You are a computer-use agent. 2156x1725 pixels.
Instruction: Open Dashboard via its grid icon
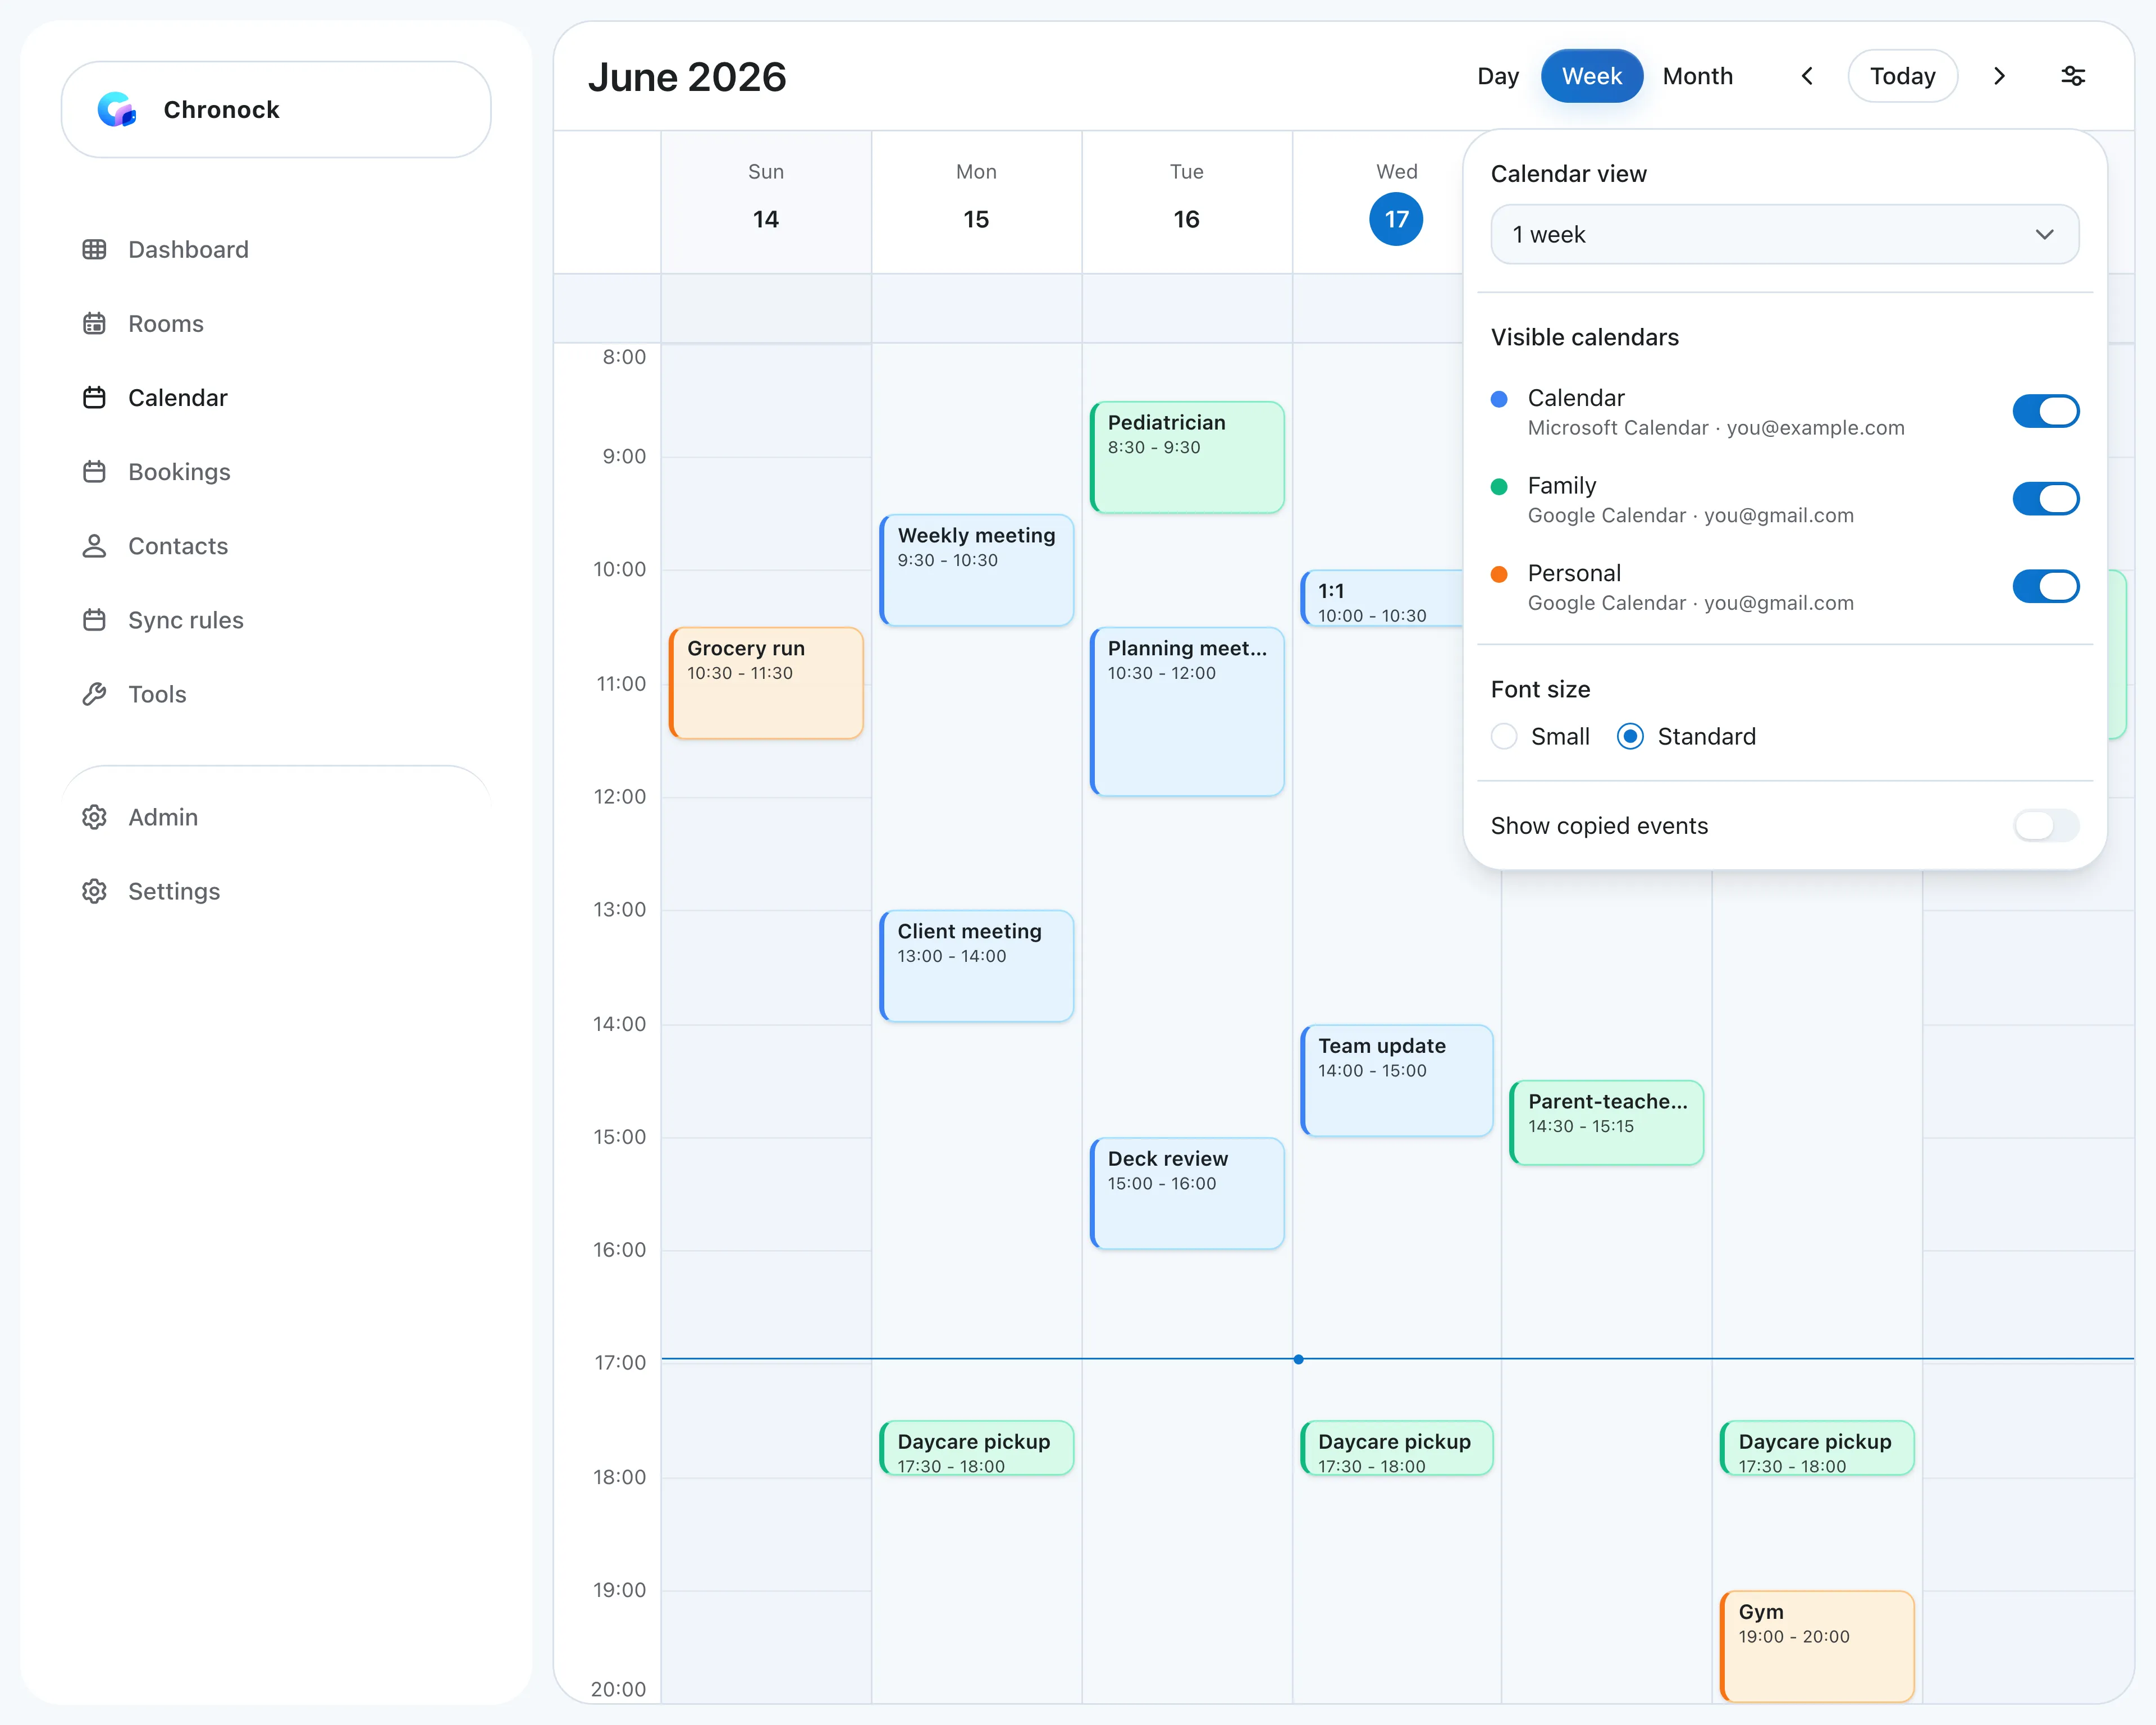pyautogui.click(x=94, y=249)
